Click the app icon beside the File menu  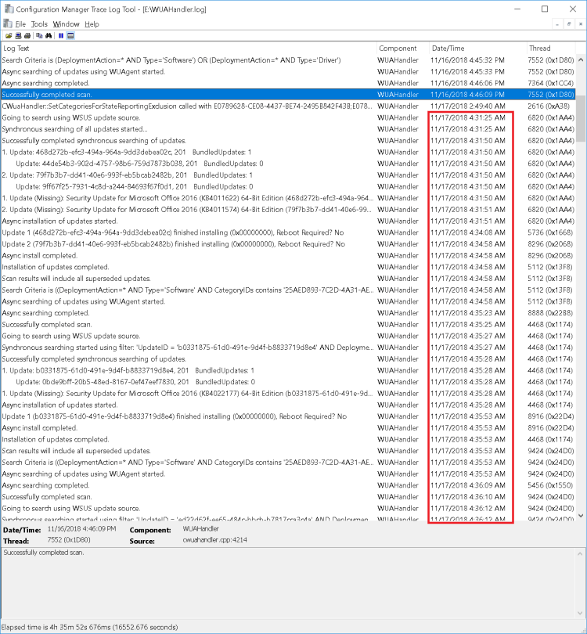7,24
